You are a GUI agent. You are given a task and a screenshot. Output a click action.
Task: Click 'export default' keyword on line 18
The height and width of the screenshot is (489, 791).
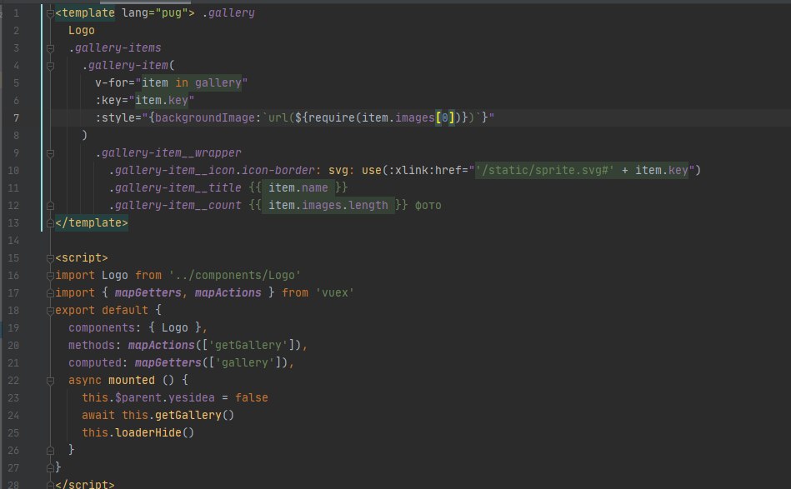pos(102,310)
